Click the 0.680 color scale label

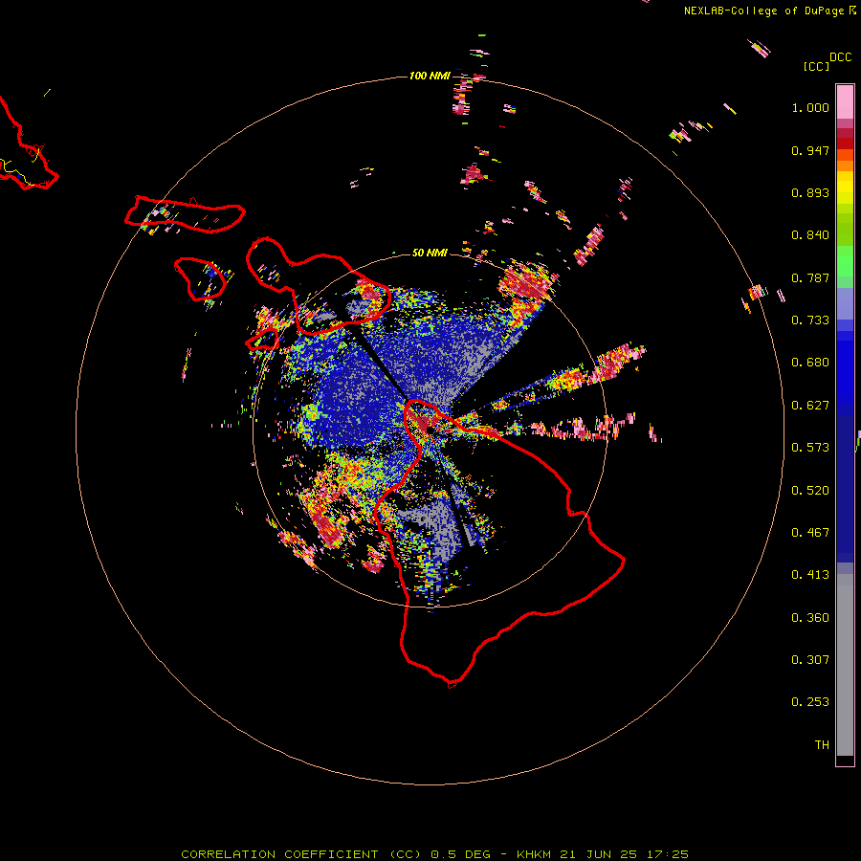(x=810, y=363)
